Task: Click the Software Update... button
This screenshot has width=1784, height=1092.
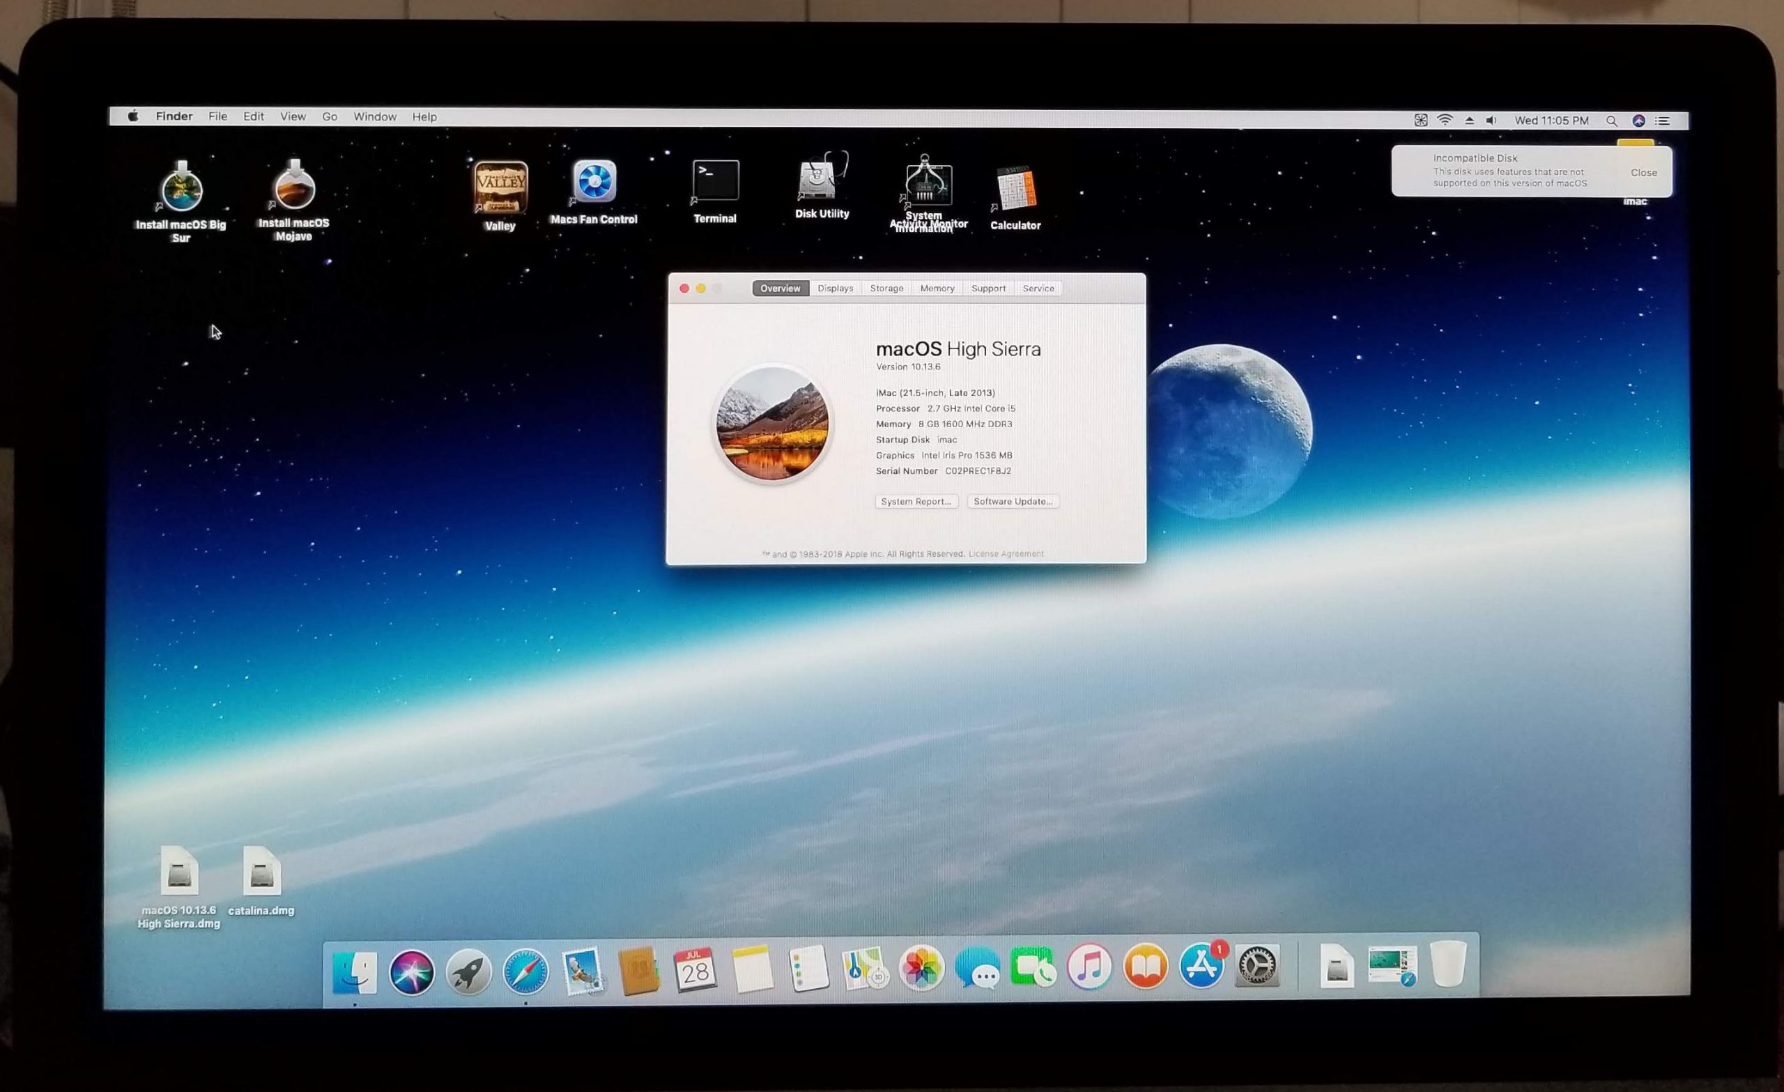Action: point(1013,501)
